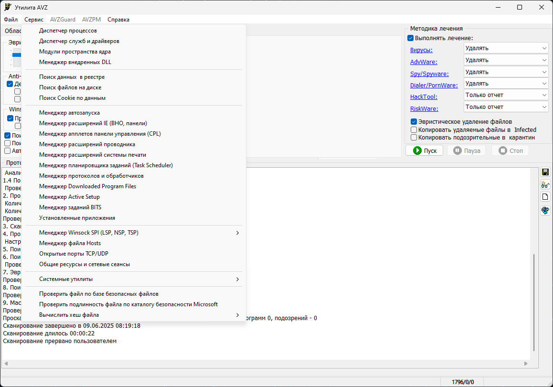
Task: Expand 'Менеджер Winsock SPI (LSP, NSP, TSP)' submenu
Action: 134,233
